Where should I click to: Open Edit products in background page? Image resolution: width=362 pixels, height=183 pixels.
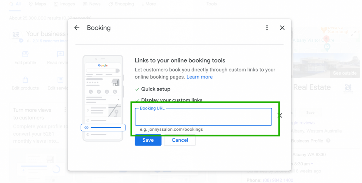(x=25, y=84)
